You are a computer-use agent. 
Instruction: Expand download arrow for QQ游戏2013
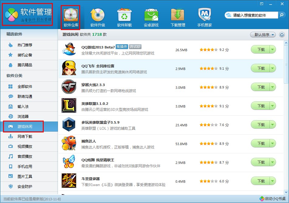272,50
